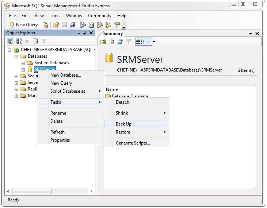Viewport: 267px width, 208px height.
Task: Select the Databases folder in tree
Action: 37,56
